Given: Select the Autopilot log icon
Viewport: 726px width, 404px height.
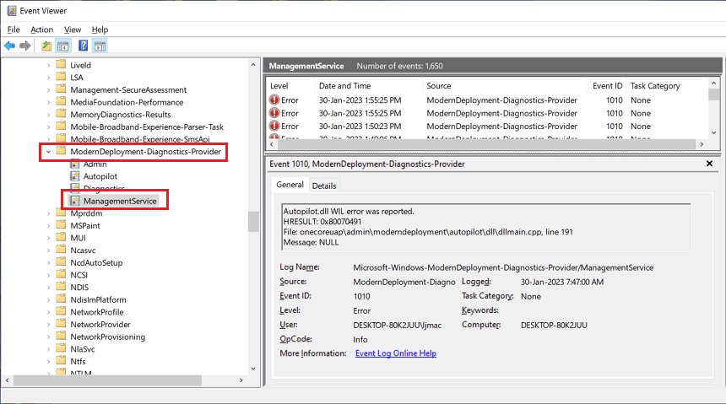Looking at the screenshot, I should tap(74, 176).
